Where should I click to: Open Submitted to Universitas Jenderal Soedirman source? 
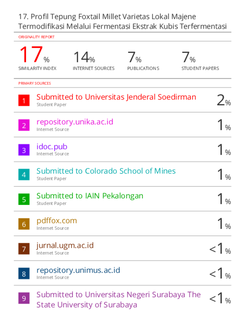click(x=116, y=97)
